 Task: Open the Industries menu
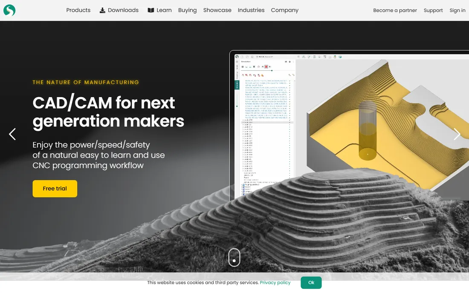pos(251,10)
